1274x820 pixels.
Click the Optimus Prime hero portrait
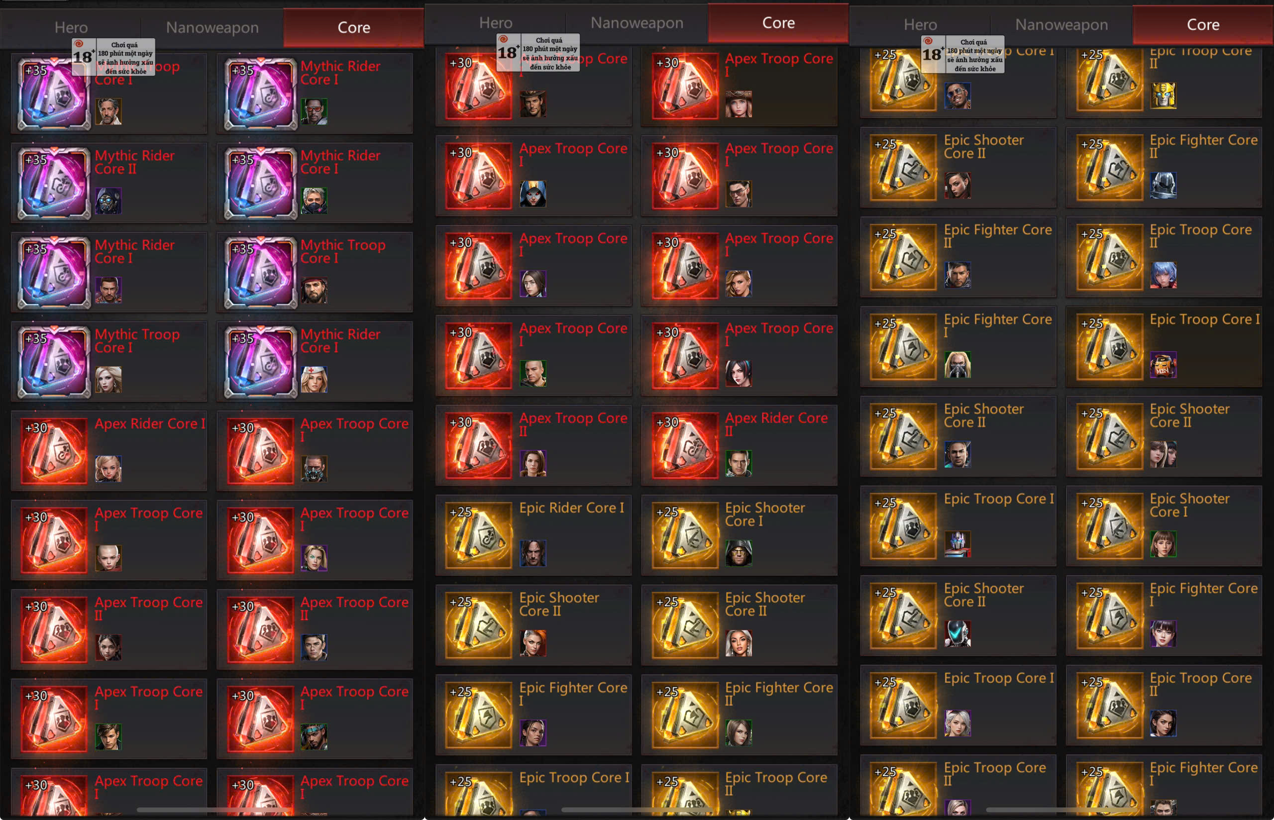point(957,544)
